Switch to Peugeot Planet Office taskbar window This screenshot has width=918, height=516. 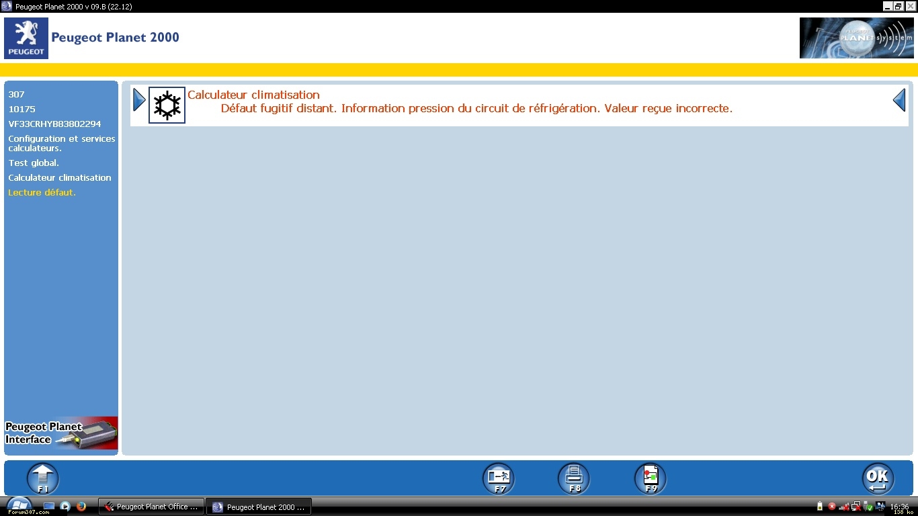coord(151,507)
